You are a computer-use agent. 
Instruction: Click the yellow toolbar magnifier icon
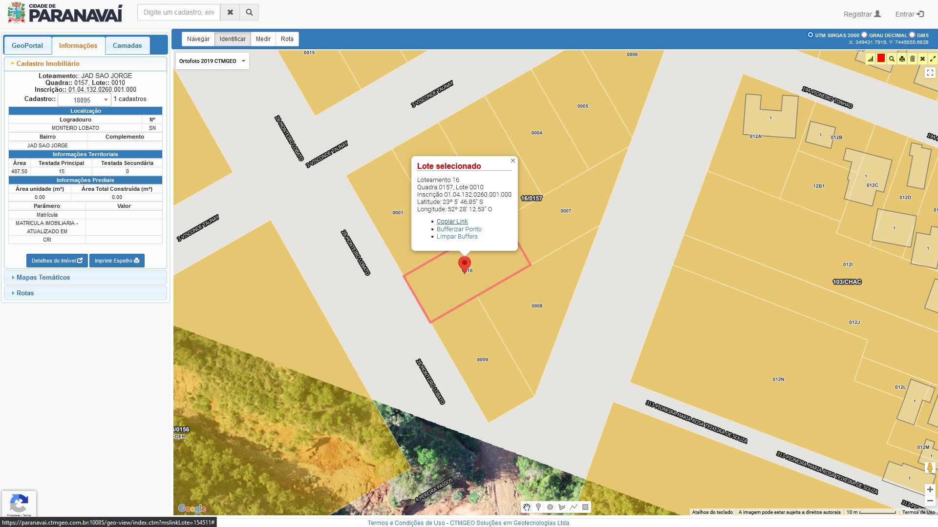point(892,59)
